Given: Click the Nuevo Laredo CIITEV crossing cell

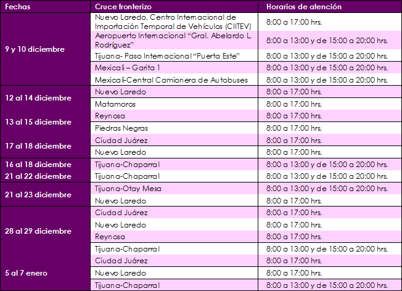Looking at the screenshot, I should (x=174, y=22).
